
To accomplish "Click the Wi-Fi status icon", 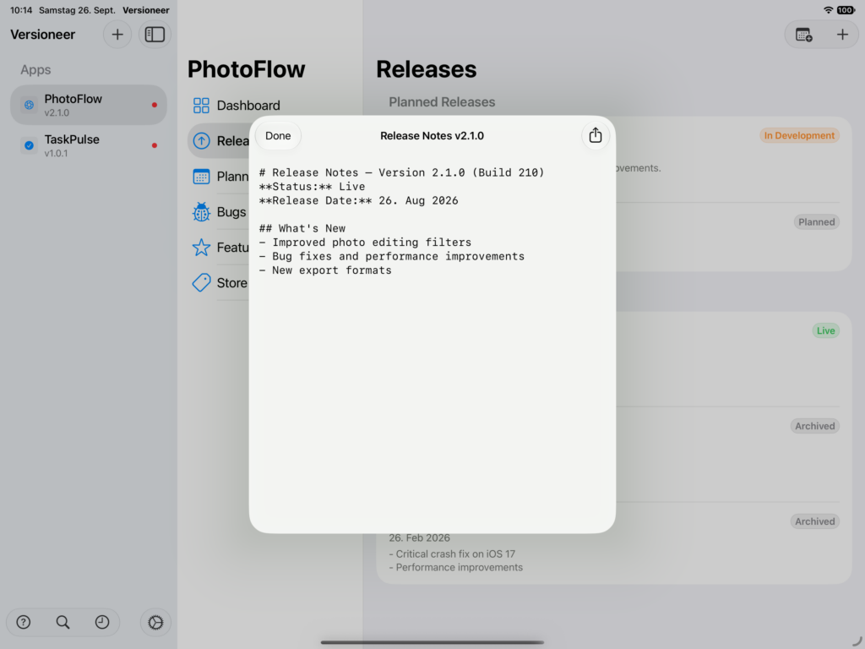I will pos(828,10).
